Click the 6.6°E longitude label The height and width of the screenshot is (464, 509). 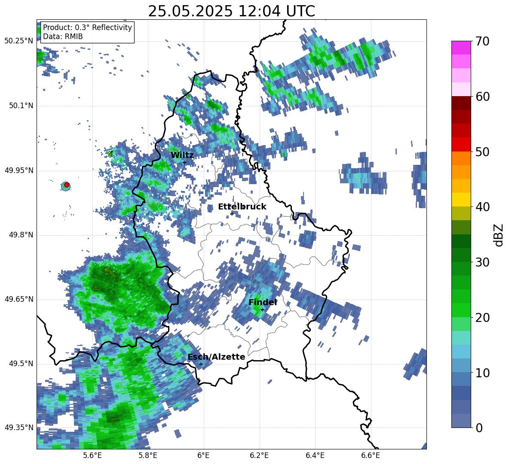[x=371, y=456]
